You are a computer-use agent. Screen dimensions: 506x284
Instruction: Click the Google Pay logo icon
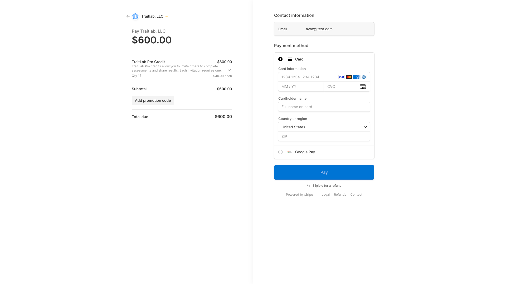(x=290, y=152)
